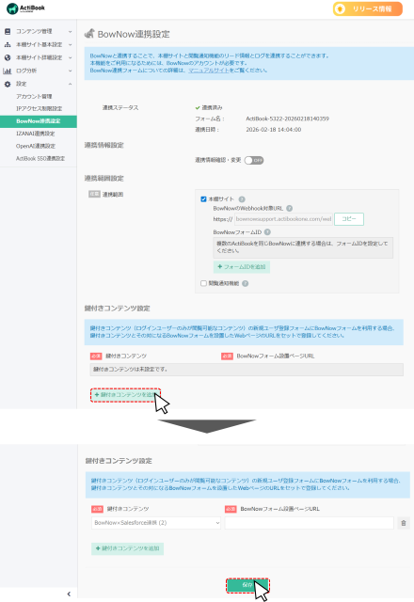Click the BowNowフォーム設置ページURL input field
Viewport: 414px width, 602px height.
(310, 523)
